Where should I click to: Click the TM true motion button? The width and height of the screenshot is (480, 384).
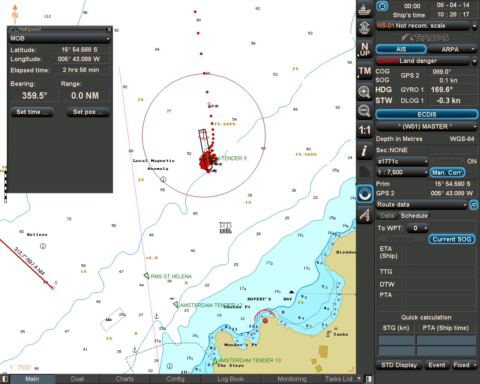click(364, 71)
